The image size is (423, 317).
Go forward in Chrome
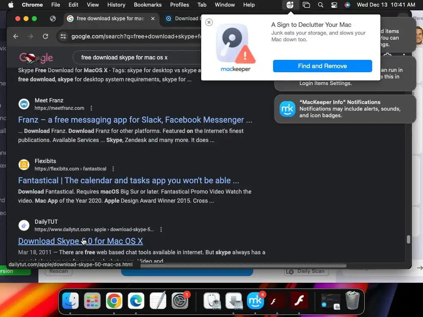(30, 36)
